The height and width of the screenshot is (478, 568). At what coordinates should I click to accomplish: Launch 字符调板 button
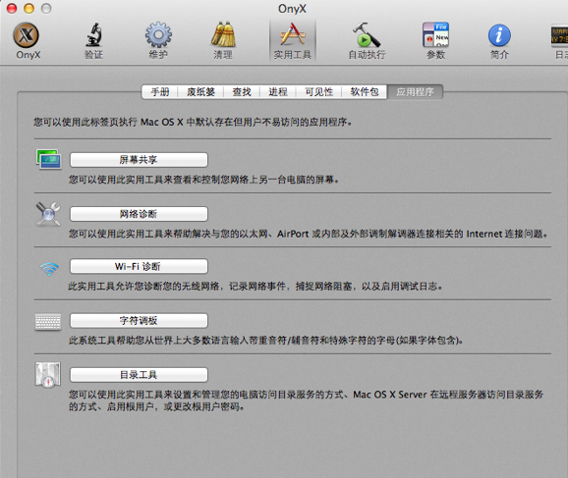[x=139, y=321]
